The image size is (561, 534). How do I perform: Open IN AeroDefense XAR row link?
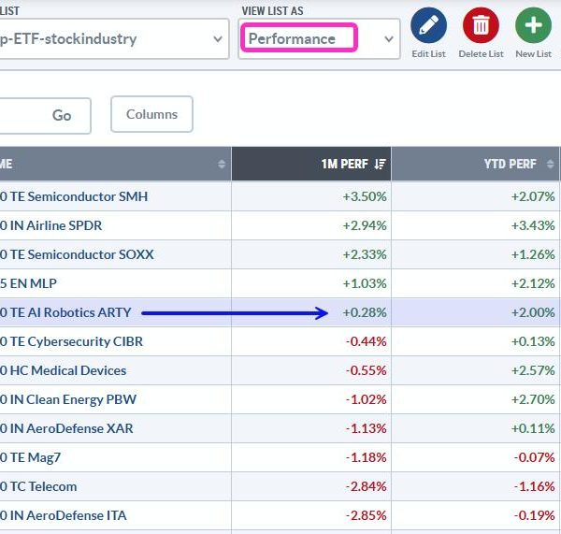66,428
